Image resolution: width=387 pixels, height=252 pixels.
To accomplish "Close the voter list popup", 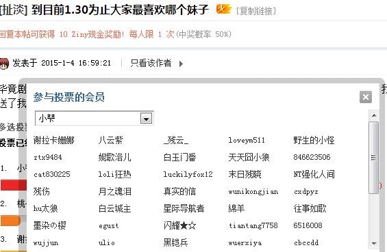I will [x=366, y=97].
